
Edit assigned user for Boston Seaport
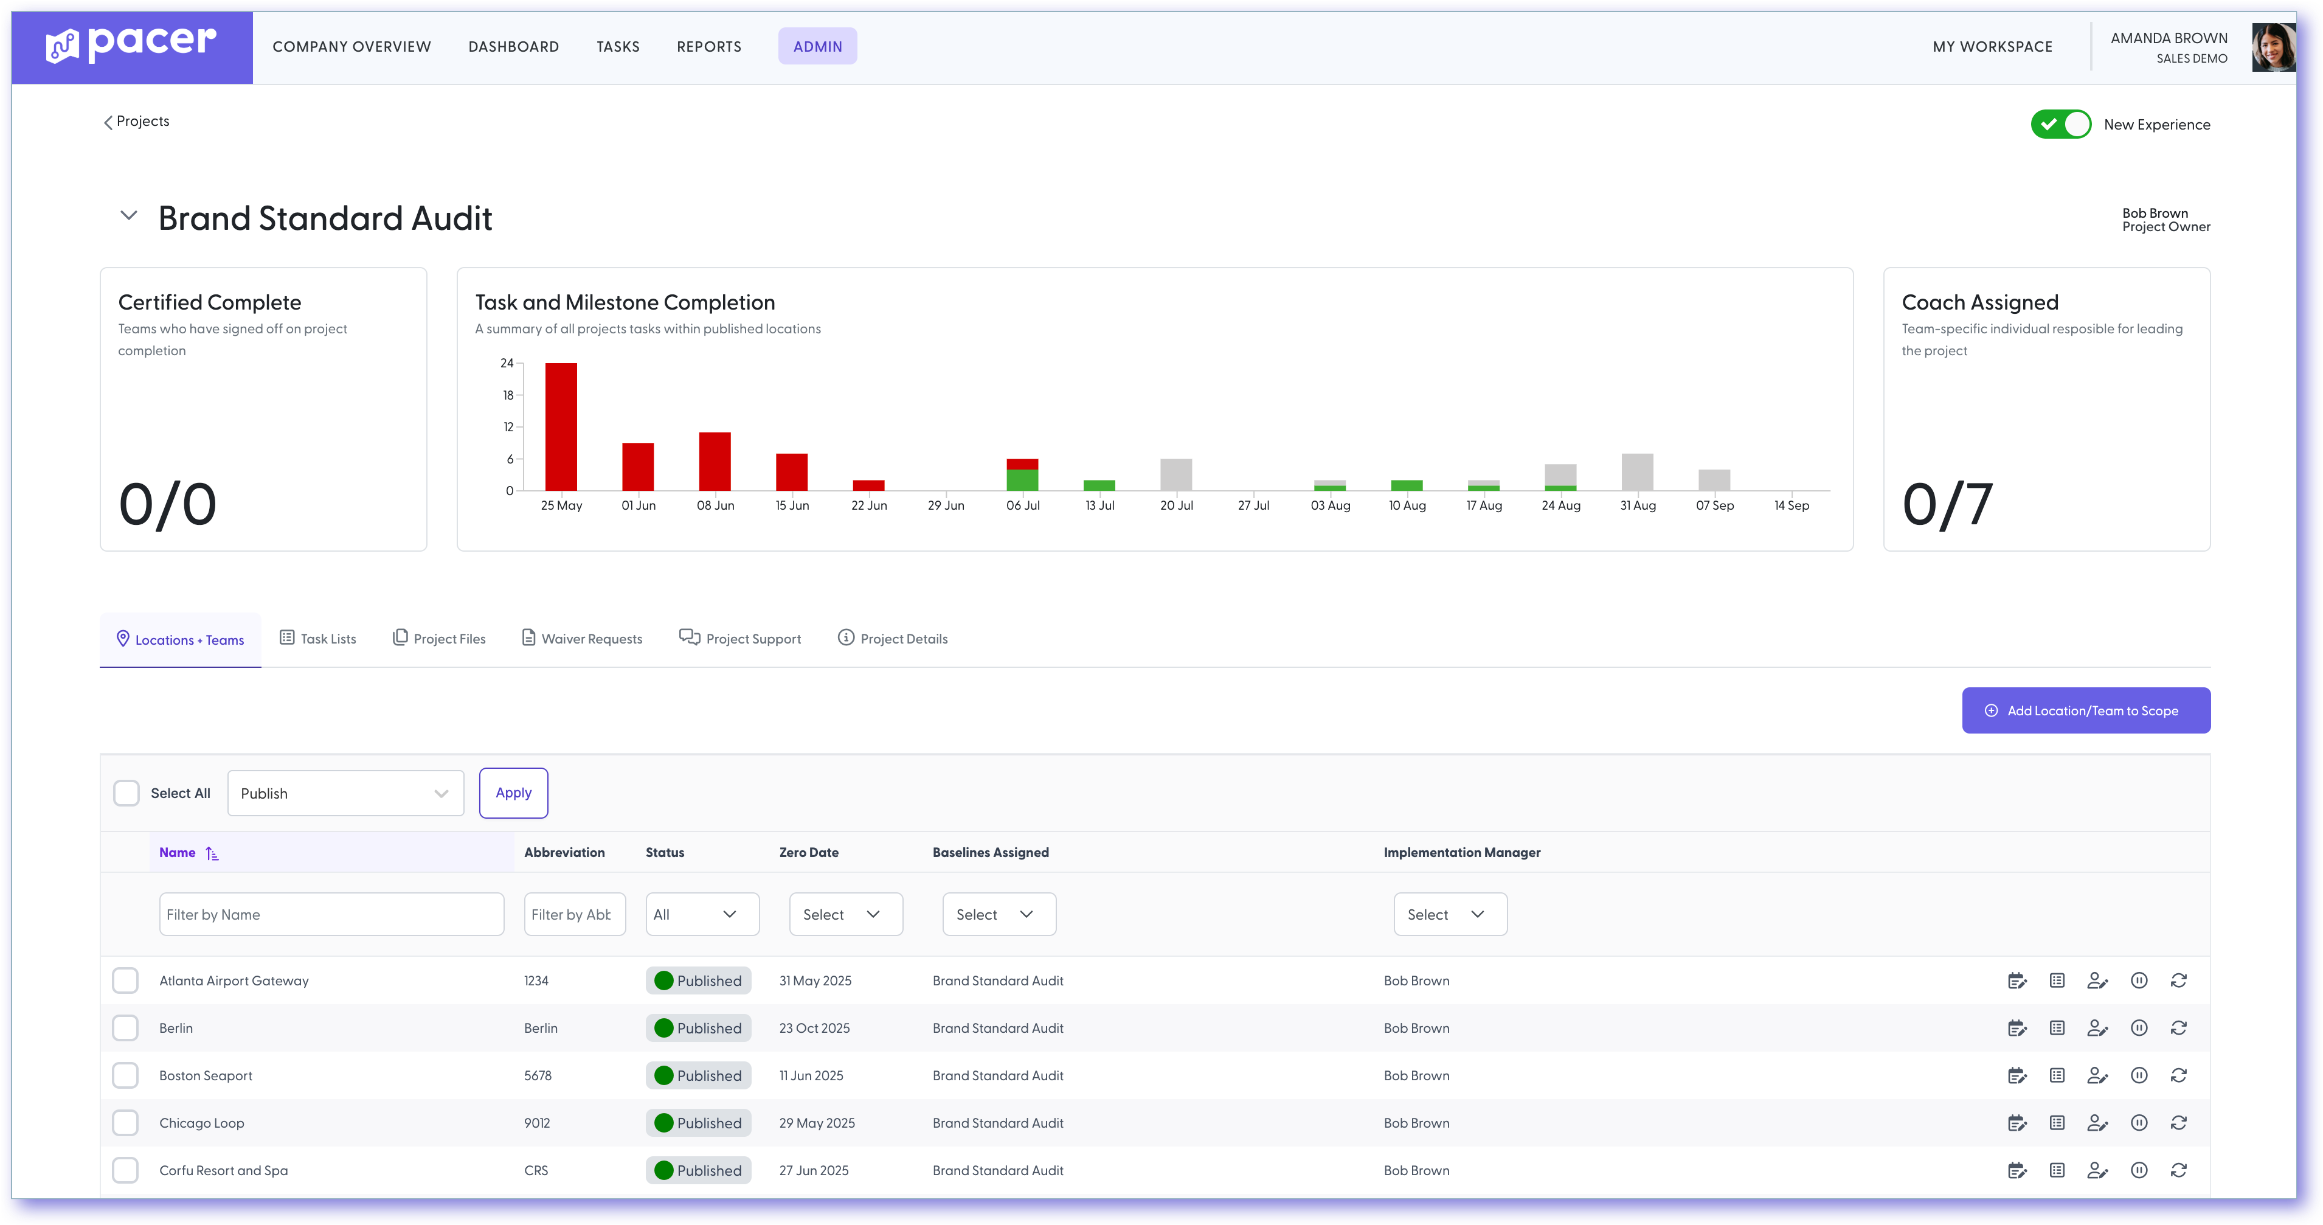tap(2097, 1075)
